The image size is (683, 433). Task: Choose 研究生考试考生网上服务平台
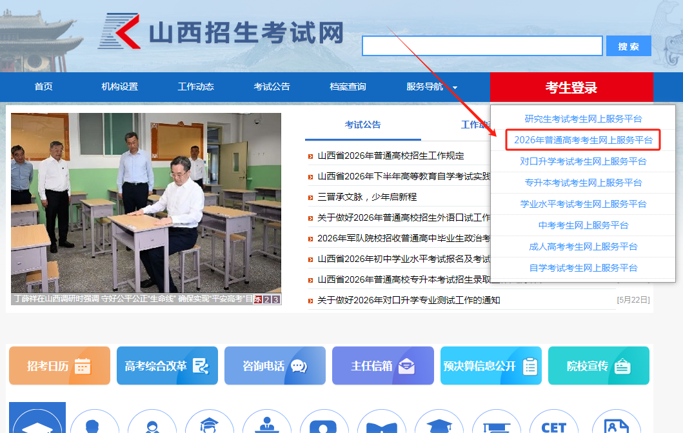pyautogui.click(x=583, y=119)
